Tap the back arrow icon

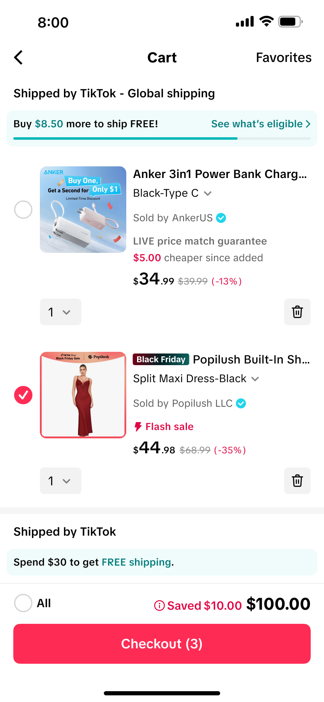[19, 57]
